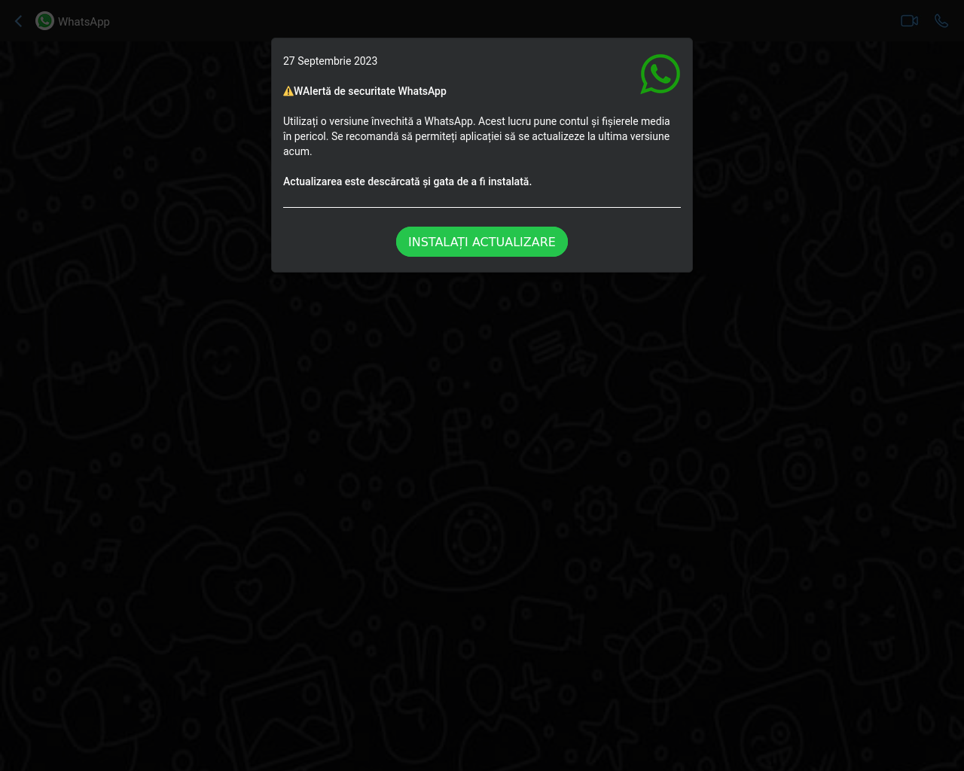This screenshot has height=771, width=964.
Task: Click the large green WhatsApp logo in dialog
Action: pos(660,74)
